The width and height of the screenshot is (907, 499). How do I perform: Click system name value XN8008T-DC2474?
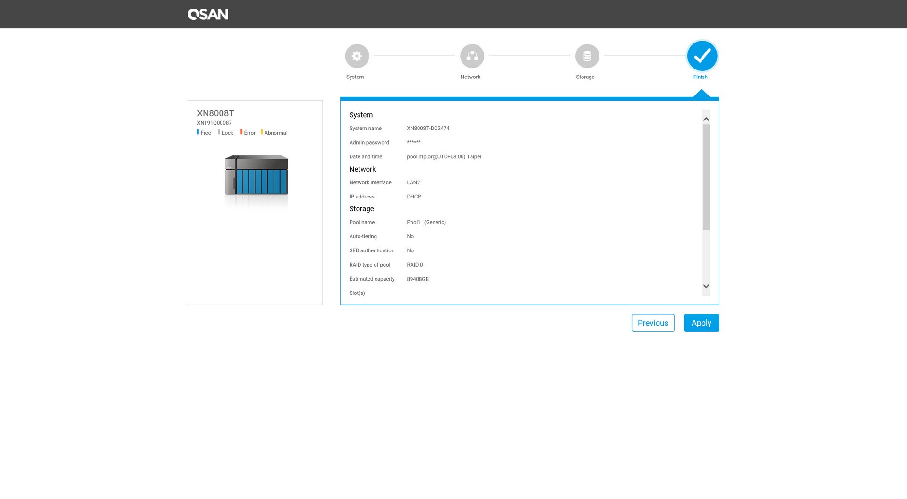coord(428,128)
